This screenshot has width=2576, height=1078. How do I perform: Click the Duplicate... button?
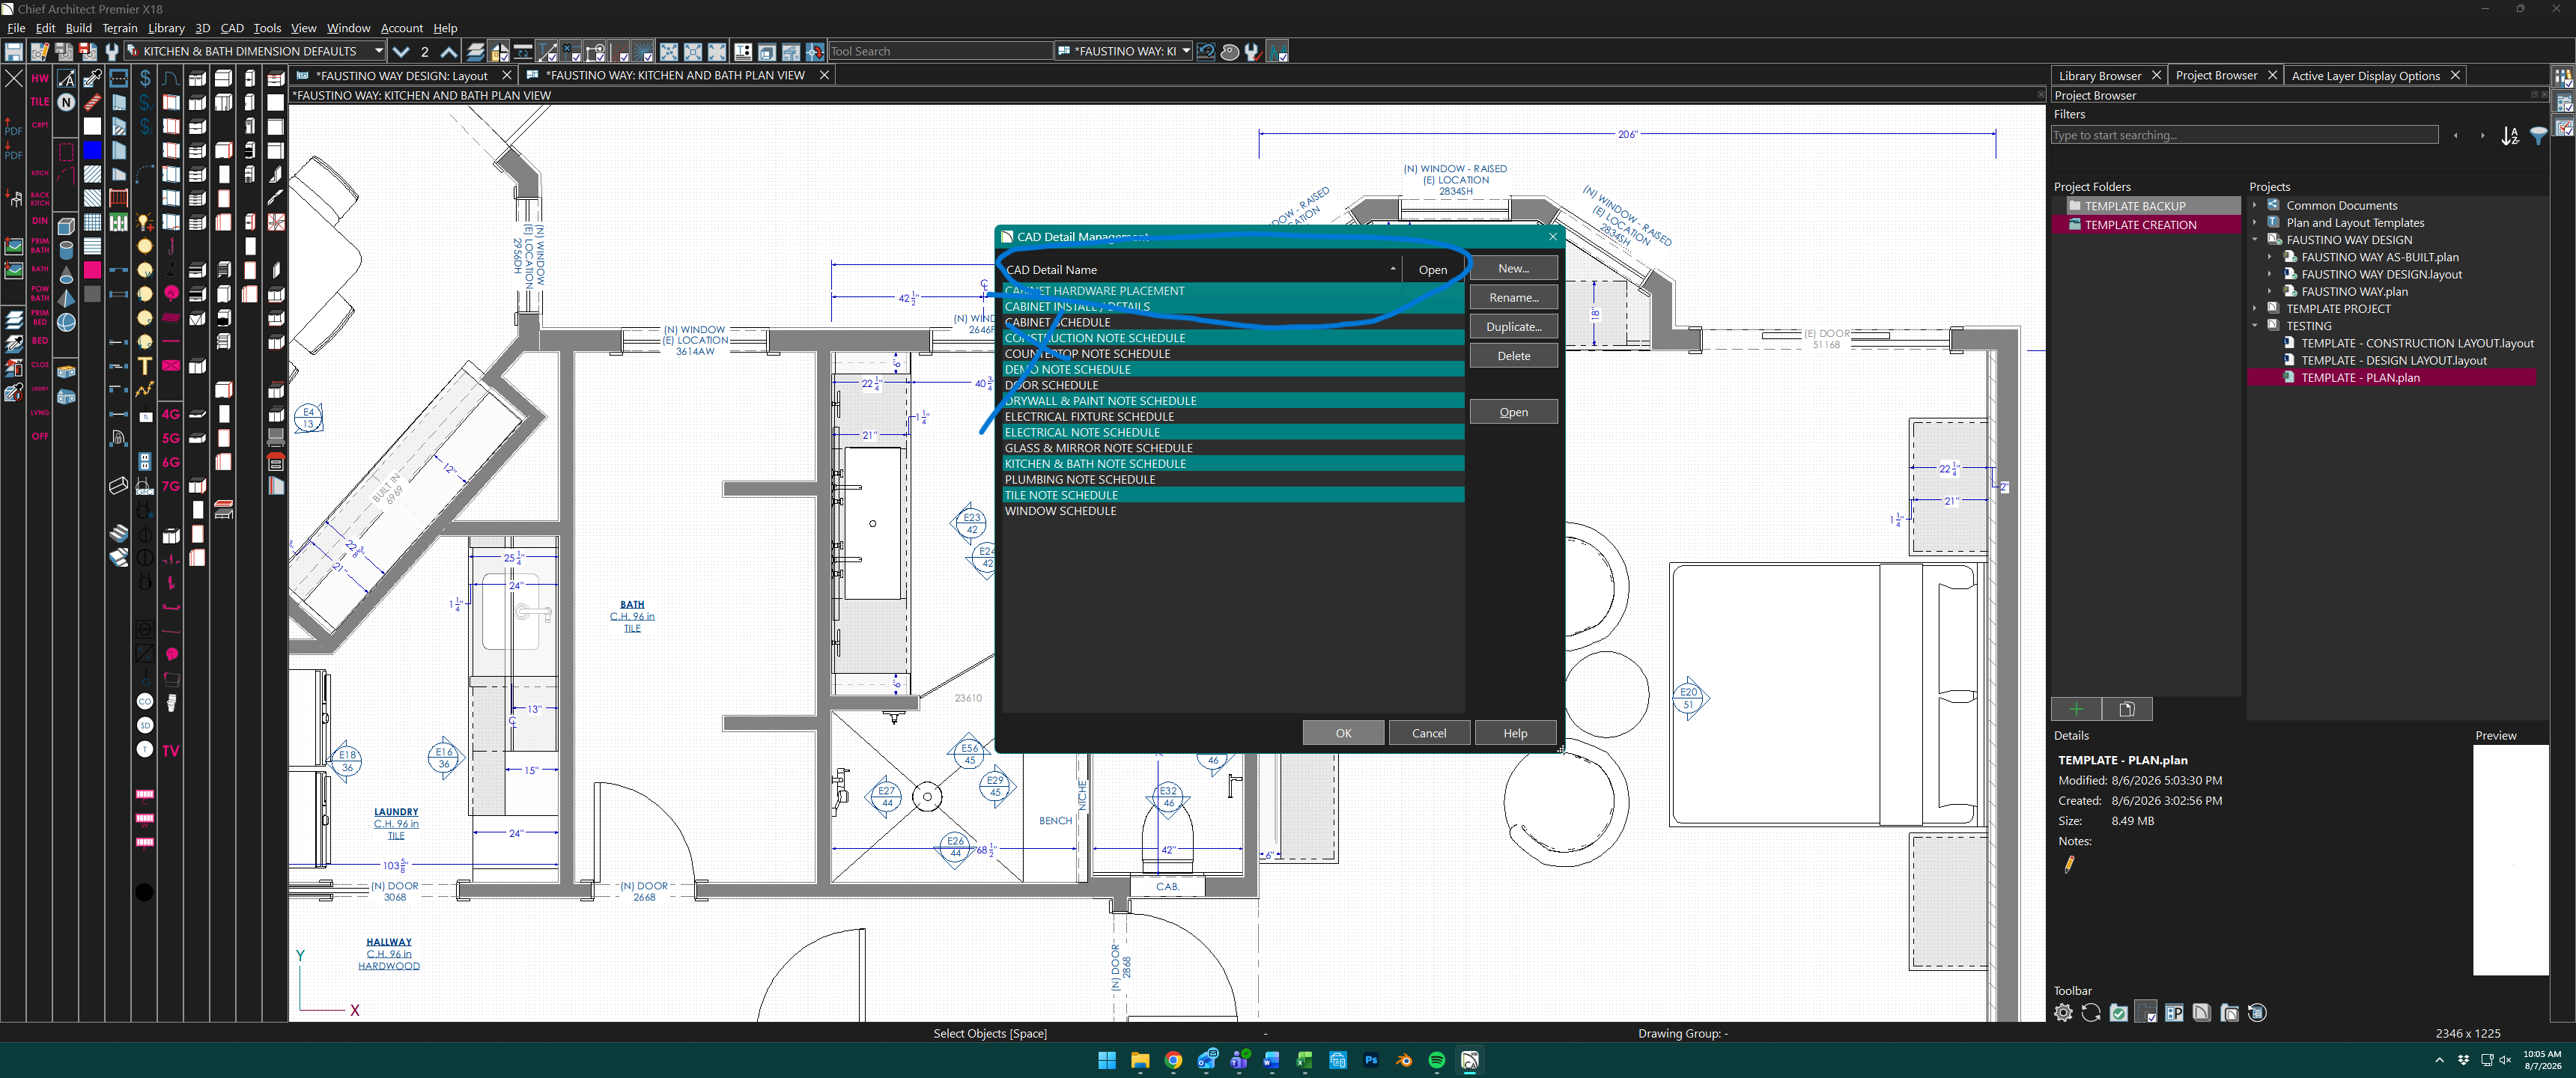1513,327
